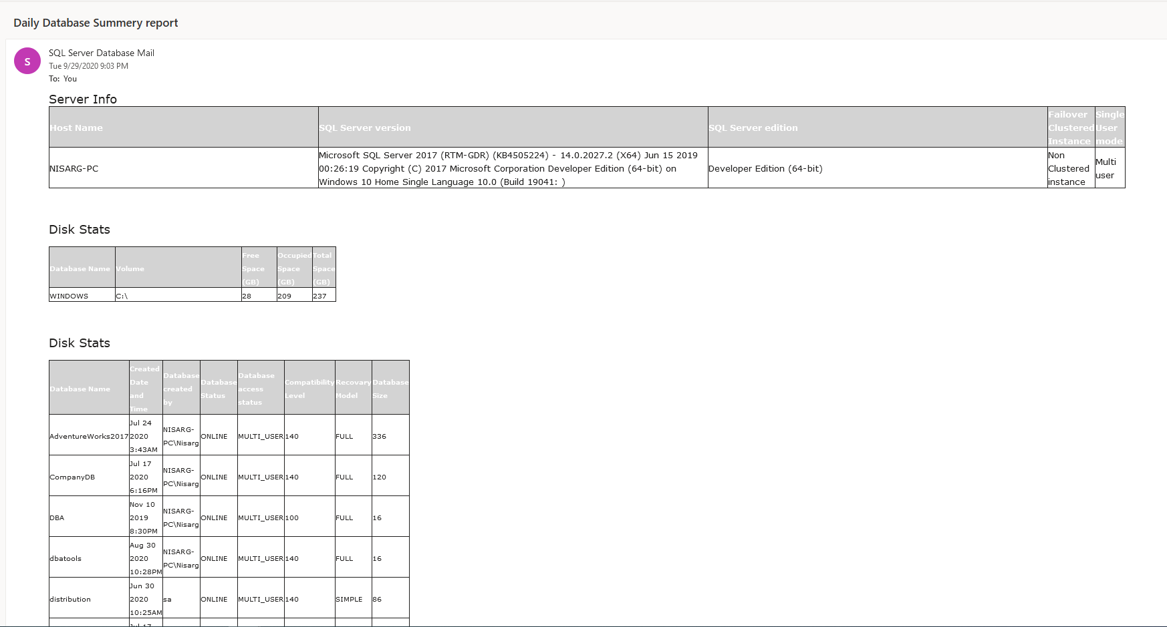
Task: Click the created date 'Aug 30 2020 10:28PM'
Action: point(146,558)
